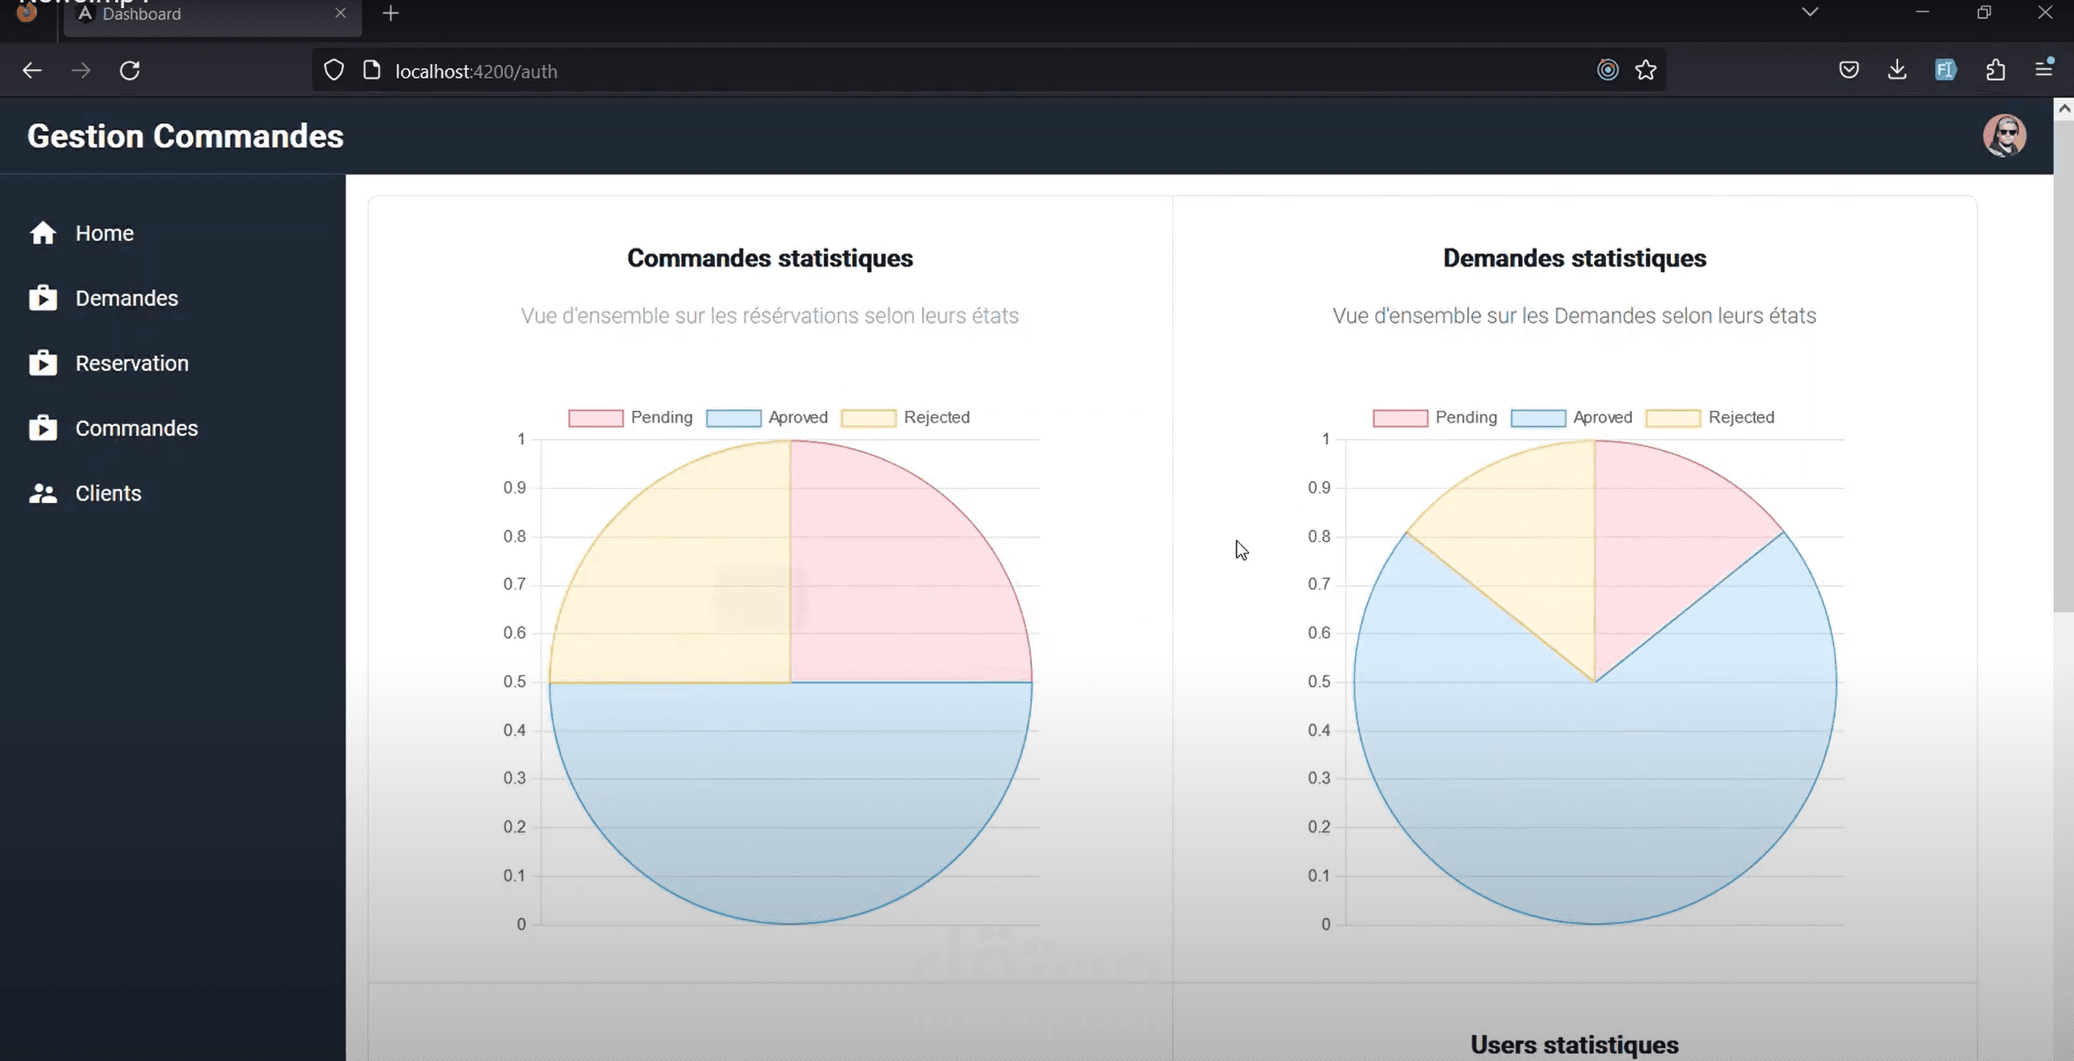Click the Commandes statistiques heading
Screen dimensions: 2074x1061
click(770, 258)
